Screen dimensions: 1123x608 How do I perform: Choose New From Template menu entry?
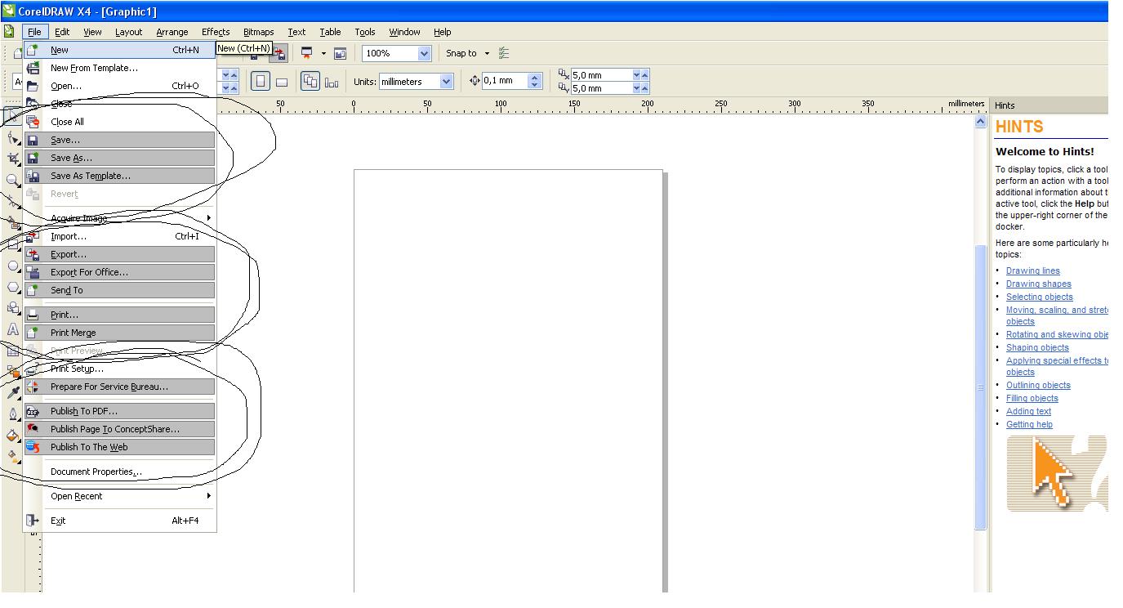[x=120, y=68]
